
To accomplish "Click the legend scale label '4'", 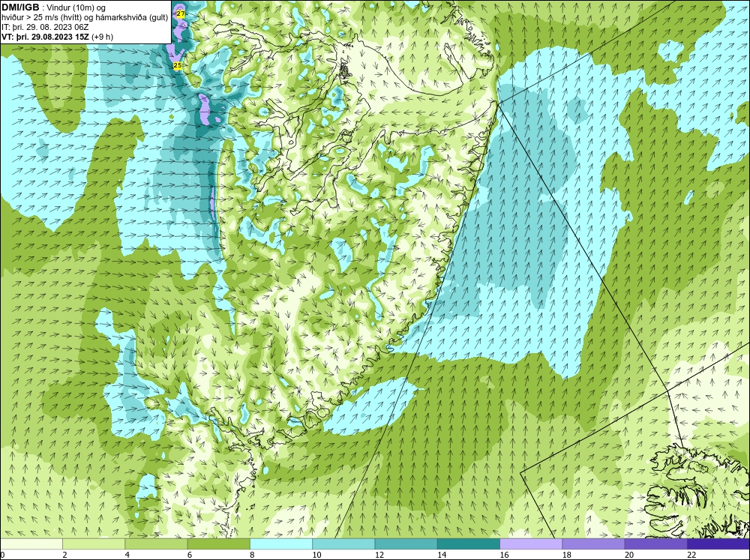I will click(x=127, y=555).
